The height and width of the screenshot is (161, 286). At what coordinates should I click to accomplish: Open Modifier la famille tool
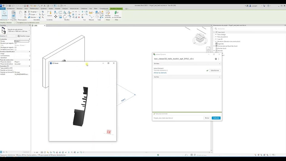pos(108,14)
